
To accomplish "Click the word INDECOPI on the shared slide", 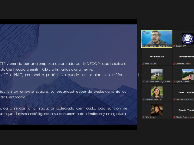I will tap(92, 64).
